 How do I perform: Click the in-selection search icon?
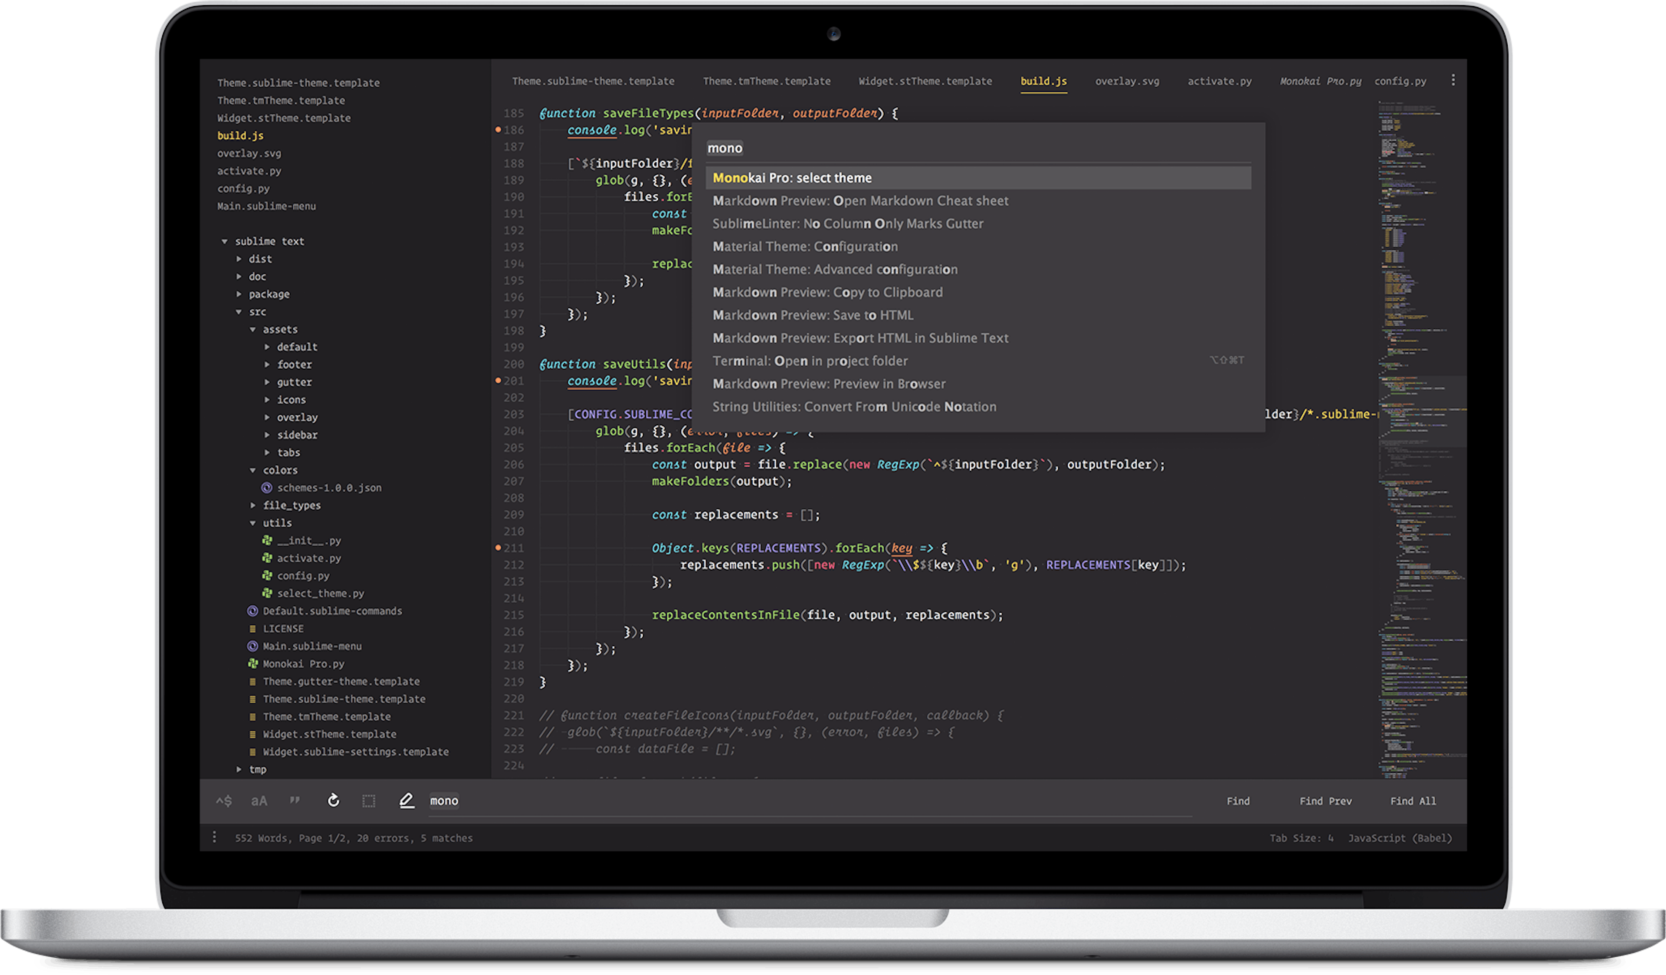click(369, 801)
